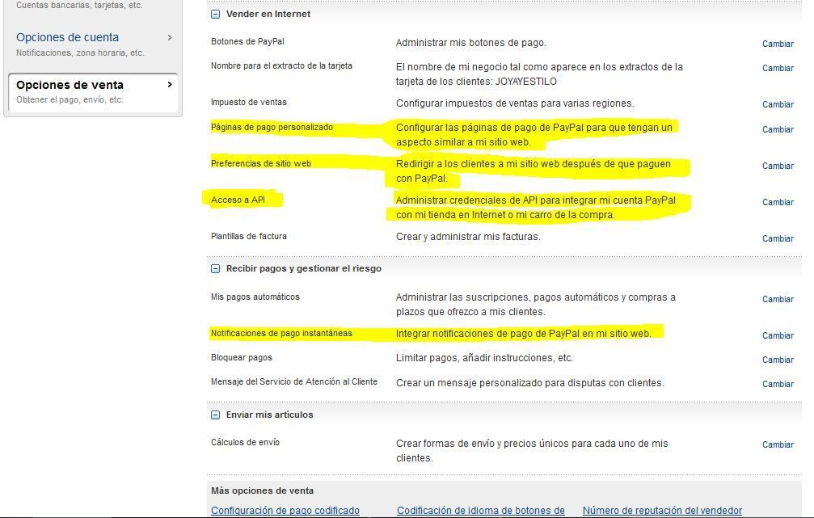The image size is (814, 518).
Task: Click the Notificaciones de pago instantáneas label
Action: pyautogui.click(x=281, y=333)
